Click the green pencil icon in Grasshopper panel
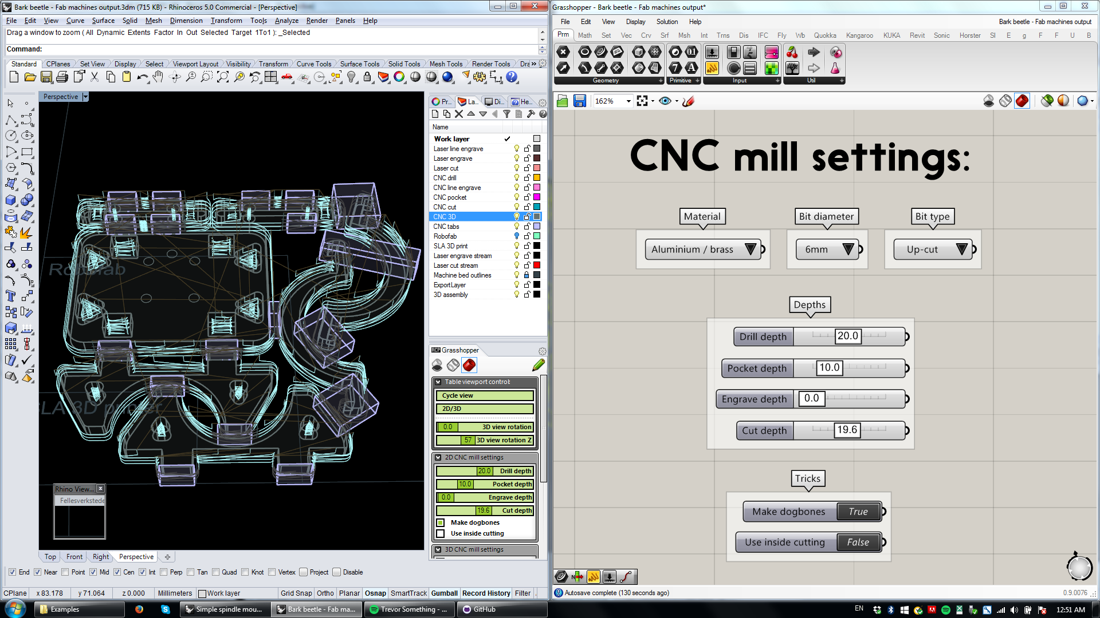 click(538, 365)
